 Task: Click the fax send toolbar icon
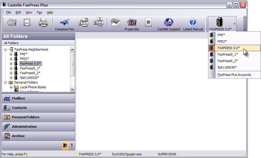[83, 22]
